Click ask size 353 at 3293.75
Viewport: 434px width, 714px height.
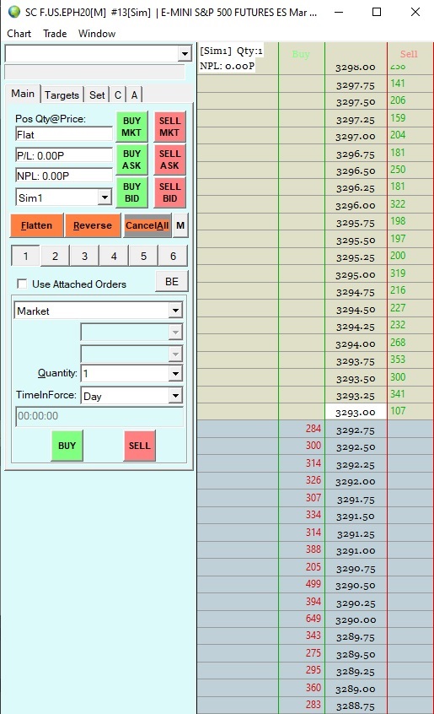pyautogui.click(x=398, y=360)
